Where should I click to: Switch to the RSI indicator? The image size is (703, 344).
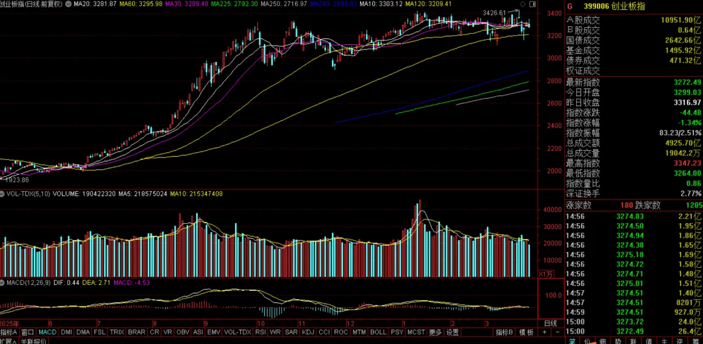click(260, 332)
